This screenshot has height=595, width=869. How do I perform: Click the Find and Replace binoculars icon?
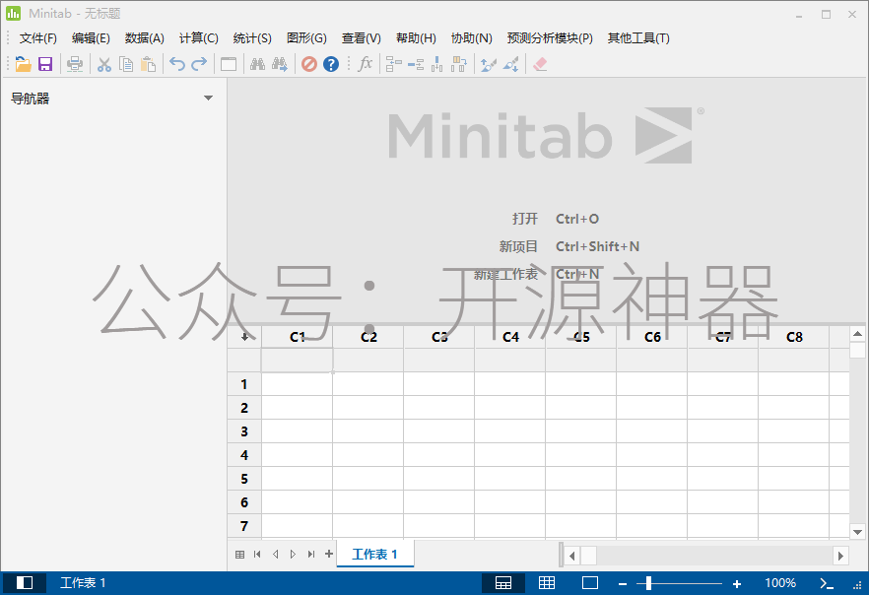point(280,64)
